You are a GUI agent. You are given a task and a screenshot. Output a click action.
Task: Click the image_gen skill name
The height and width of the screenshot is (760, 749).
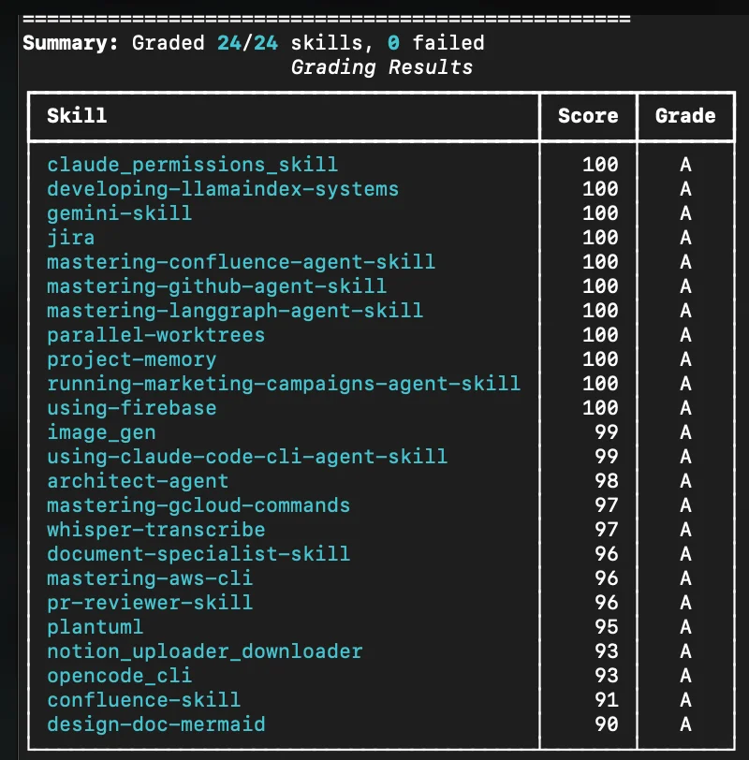pyautogui.click(x=101, y=432)
